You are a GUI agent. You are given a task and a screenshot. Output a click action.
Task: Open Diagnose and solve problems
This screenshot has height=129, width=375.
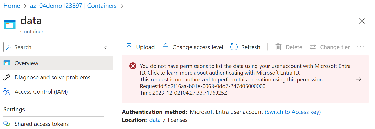point(52,77)
